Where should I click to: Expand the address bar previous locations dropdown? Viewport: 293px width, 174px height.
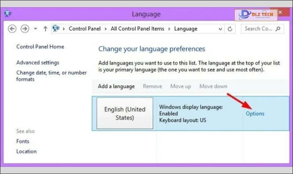click(220, 29)
